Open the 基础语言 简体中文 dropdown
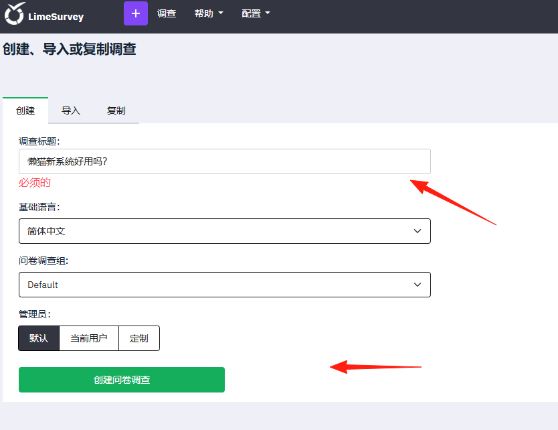 click(x=225, y=231)
